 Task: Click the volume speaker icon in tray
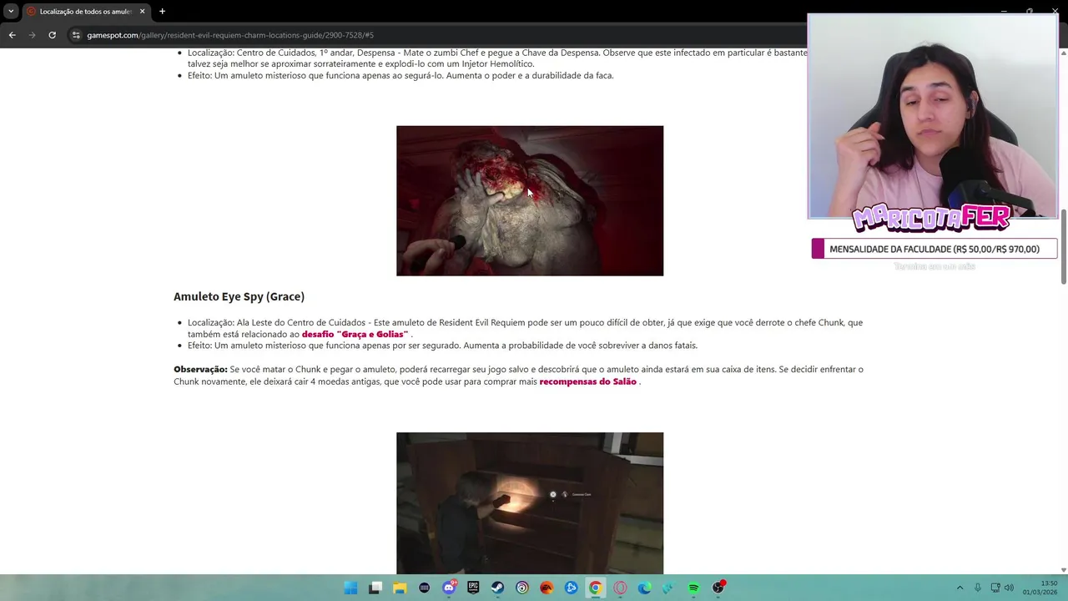pyautogui.click(x=1009, y=588)
